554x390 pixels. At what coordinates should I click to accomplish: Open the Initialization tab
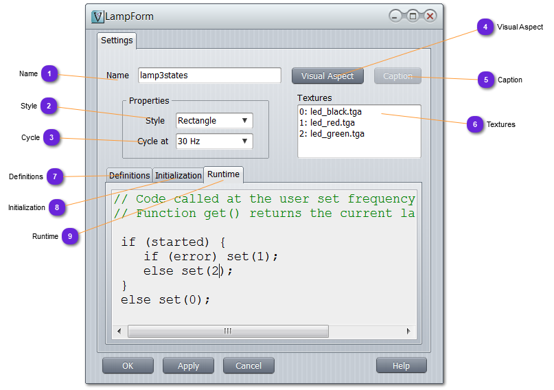[x=178, y=176]
